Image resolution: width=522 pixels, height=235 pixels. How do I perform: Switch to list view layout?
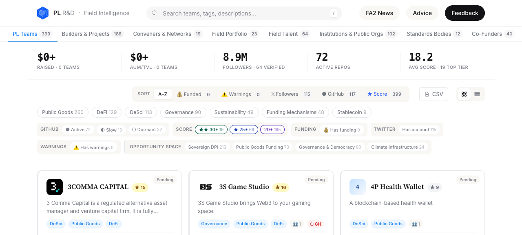[x=477, y=94]
